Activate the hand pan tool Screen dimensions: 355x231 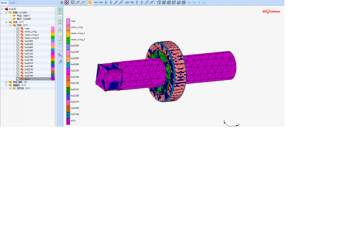tap(90, 2)
